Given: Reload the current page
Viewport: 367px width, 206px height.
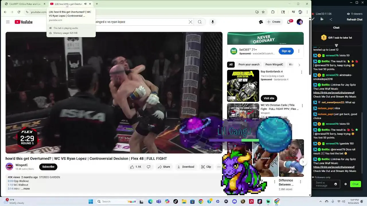Looking at the screenshot, I should [19, 12].
